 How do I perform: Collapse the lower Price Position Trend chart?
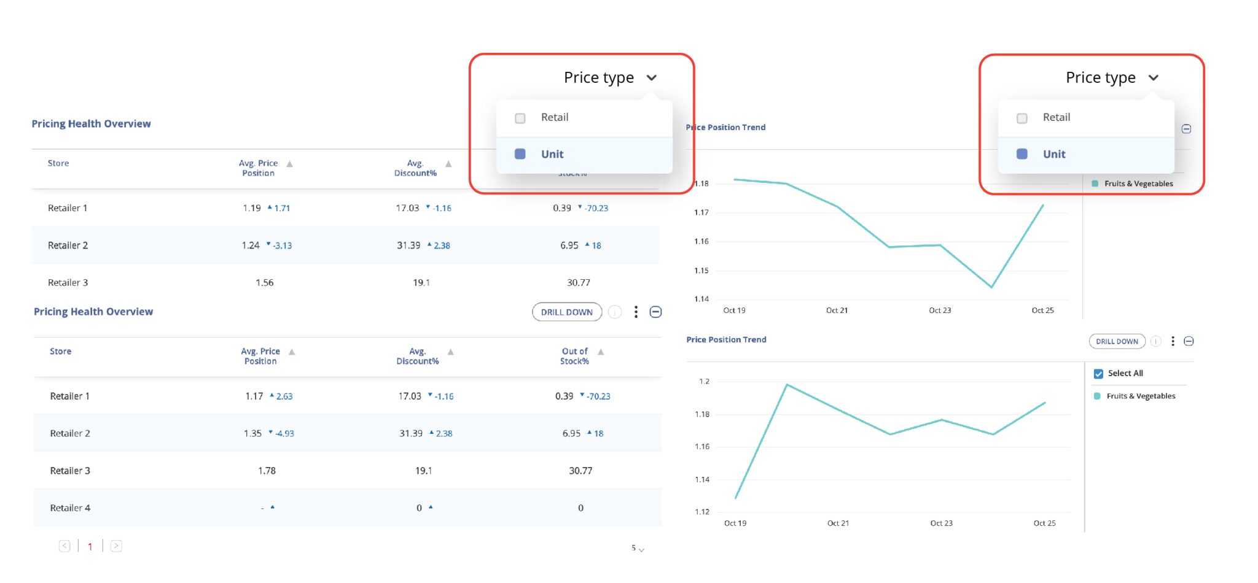(1189, 341)
